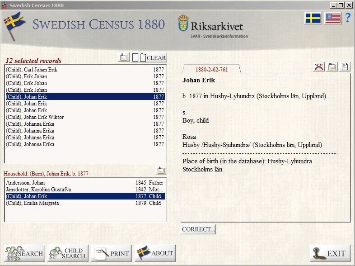Click highlighted Johan Erik Child household row
Viewport: 355px width, 266px height.
click(x=85, y=196)
